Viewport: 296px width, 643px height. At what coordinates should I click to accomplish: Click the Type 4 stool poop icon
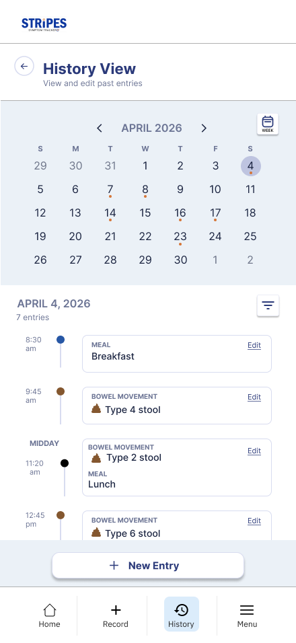96,408
